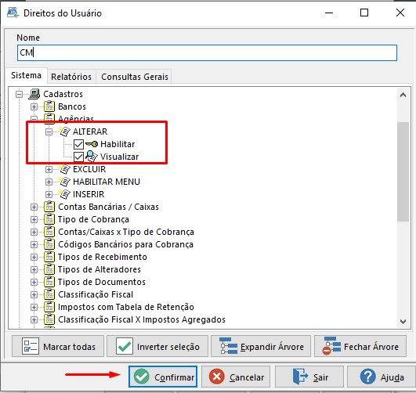Click the ALTERAR document icon
Image resolution: width=416 pixels, height=393 pixels.
64,132
